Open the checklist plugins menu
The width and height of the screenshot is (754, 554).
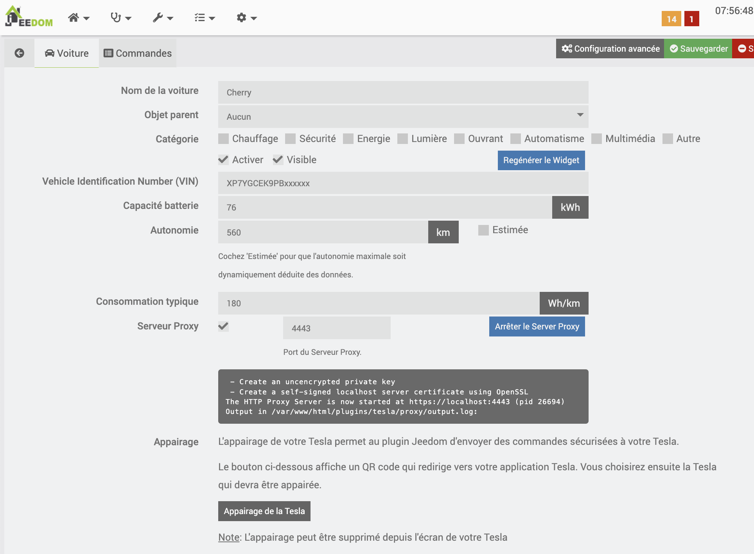(200, 18)
